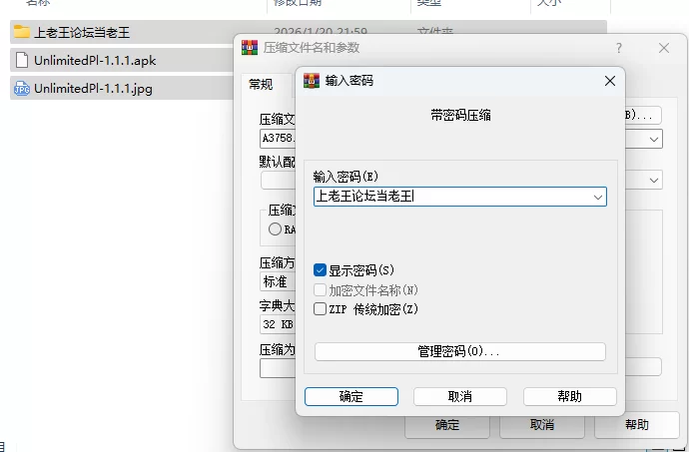Viewport: 689px width, 452px height.
Task: Select the UnlimitedPl-1.1.1.jpg image file icon
Action: [x=22, y=88]
